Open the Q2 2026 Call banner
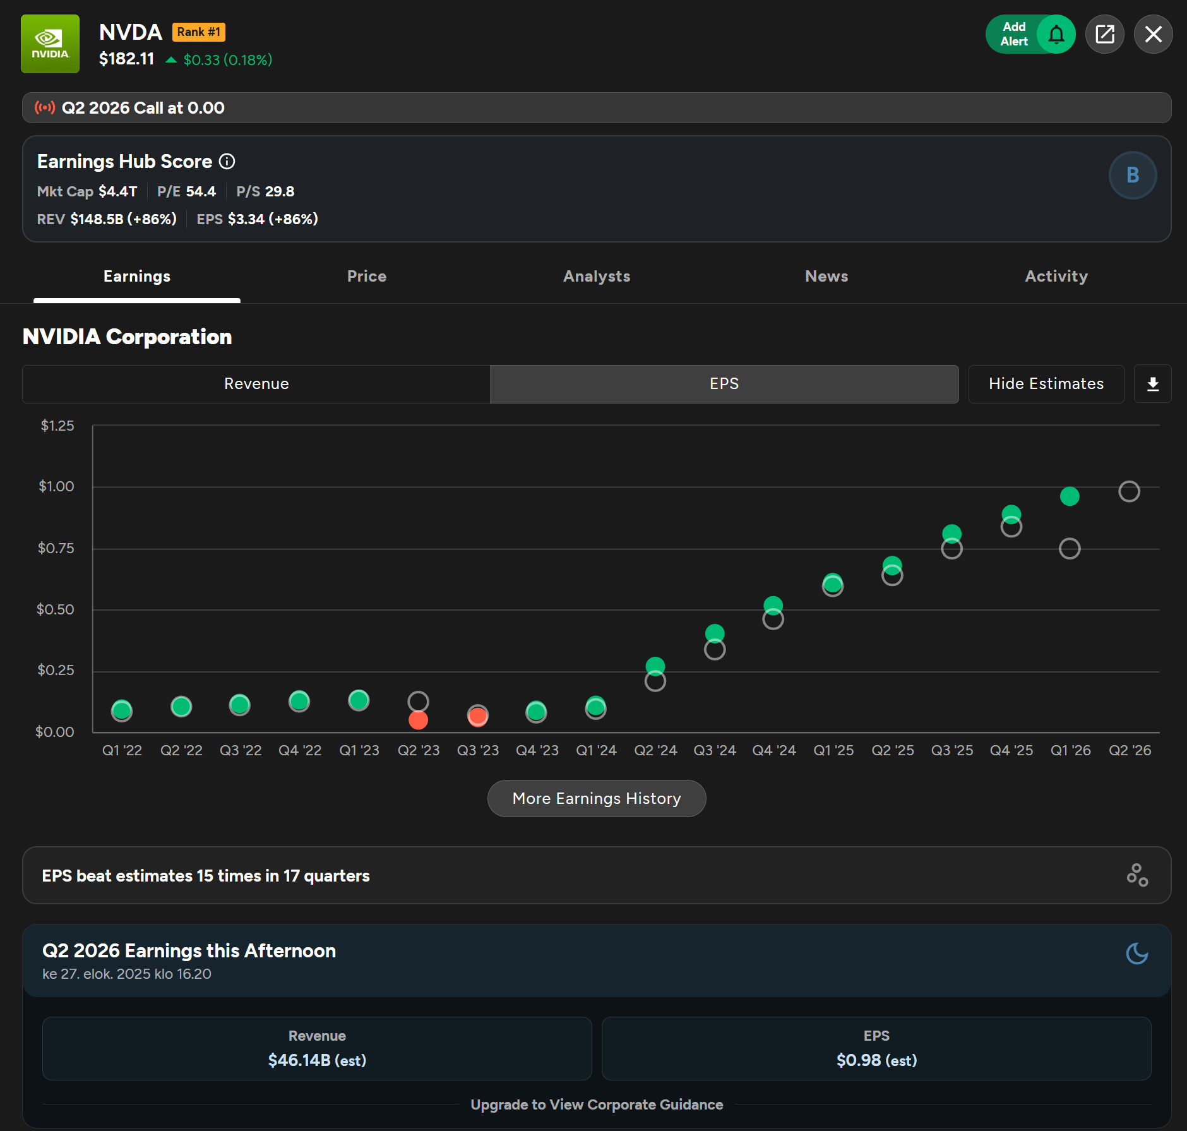1187x1131 pixels. click(597, 107)
